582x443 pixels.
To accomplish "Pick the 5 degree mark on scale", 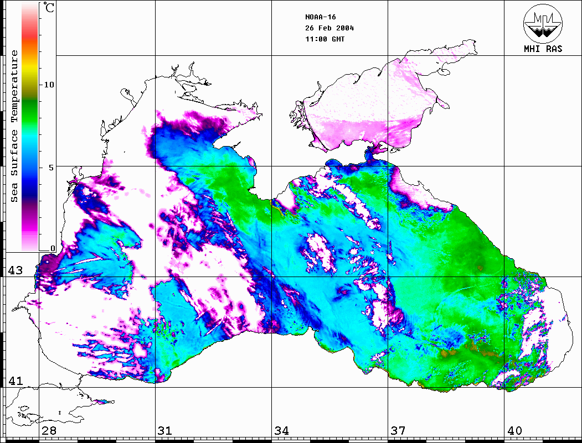I will coord(51,167).
